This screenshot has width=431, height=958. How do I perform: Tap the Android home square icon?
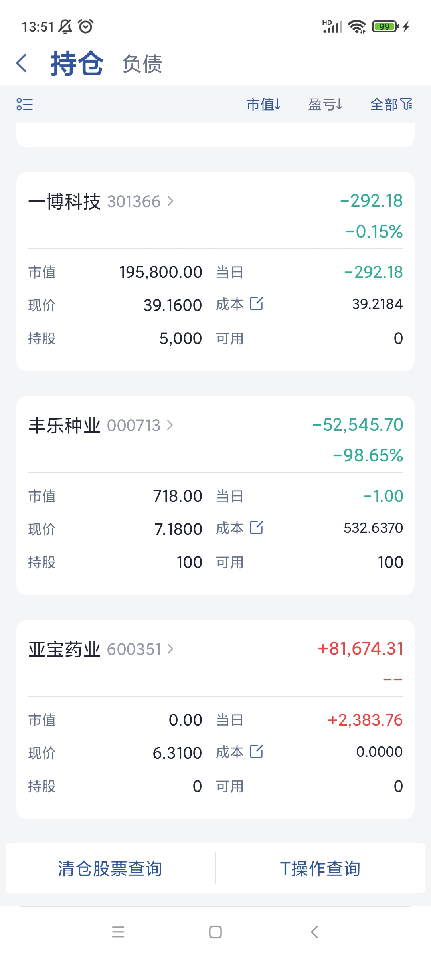[215, 932]
